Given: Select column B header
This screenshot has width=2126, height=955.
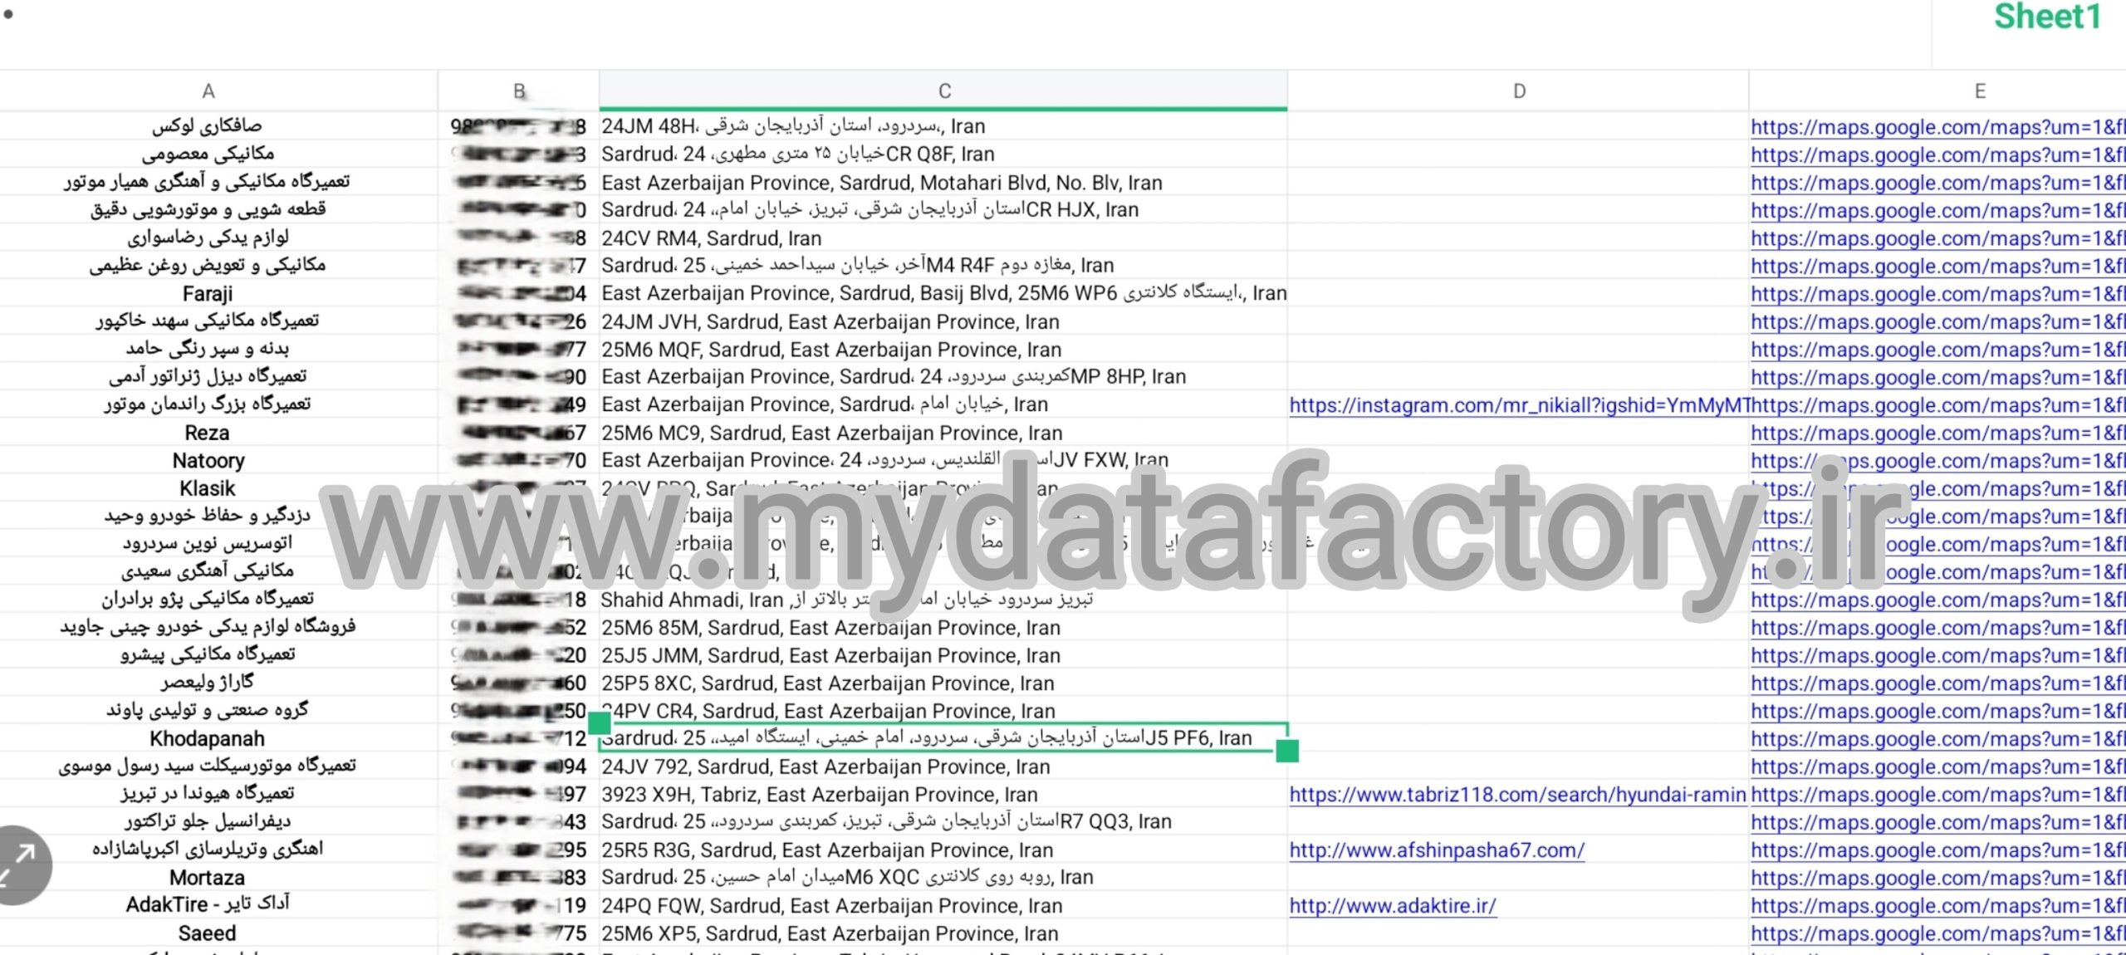Looking at the screenshot, I should click(x=519, y=91).
